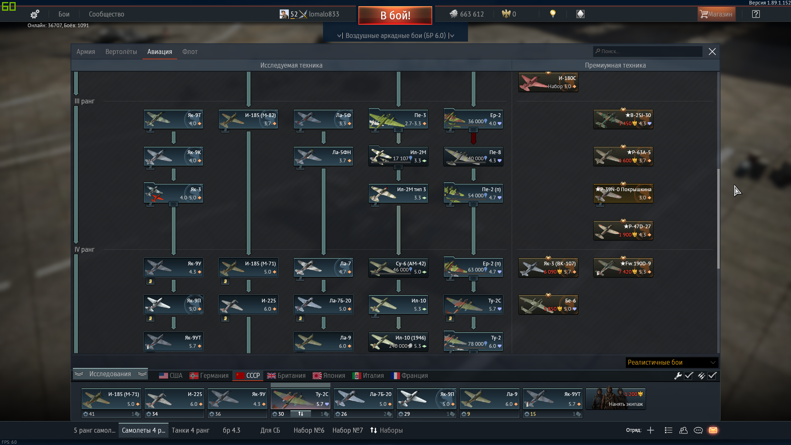Click the search magnifier icon
791x445 pixels.
click(x=598, y=51)
